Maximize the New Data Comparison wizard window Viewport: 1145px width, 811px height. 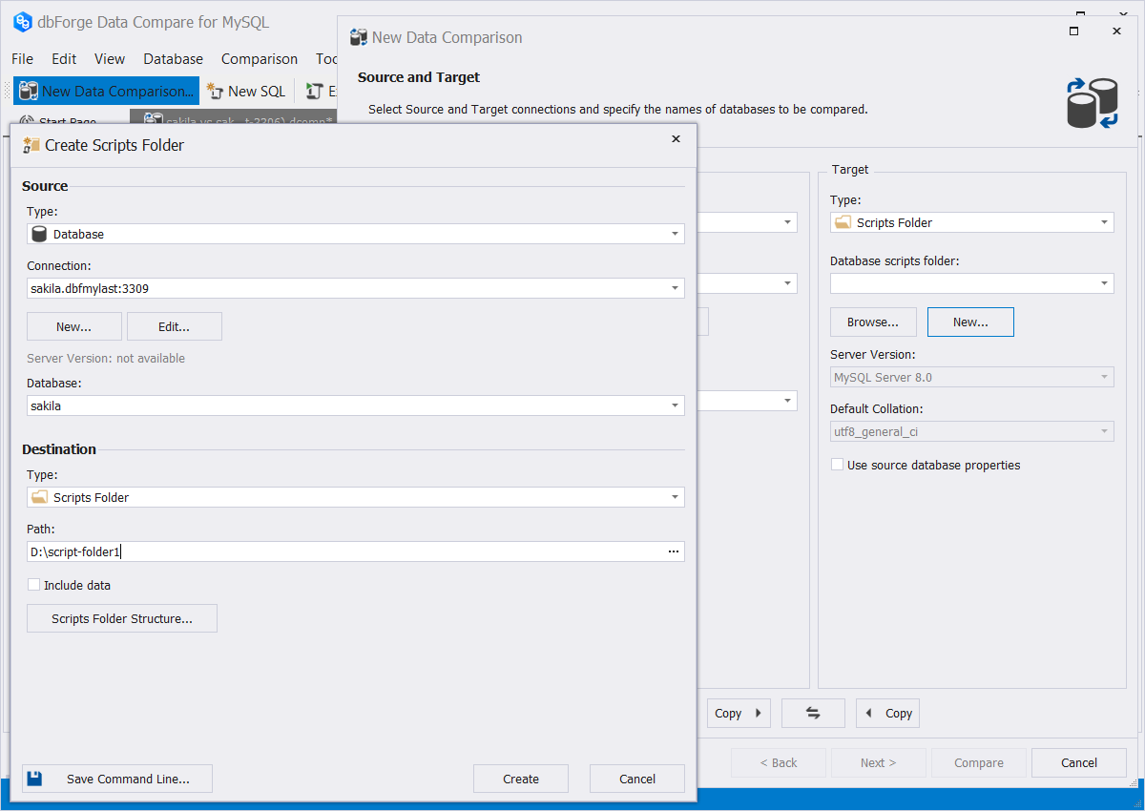coord(1073,31)
